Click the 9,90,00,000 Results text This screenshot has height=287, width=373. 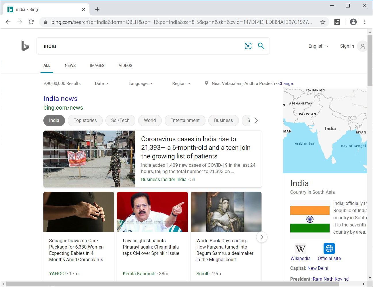point(62,84)
